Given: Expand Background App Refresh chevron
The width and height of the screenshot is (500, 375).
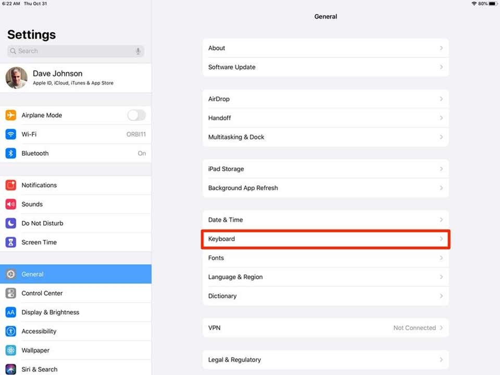Looking at the screenshot, I should click(x=441, y=188).
